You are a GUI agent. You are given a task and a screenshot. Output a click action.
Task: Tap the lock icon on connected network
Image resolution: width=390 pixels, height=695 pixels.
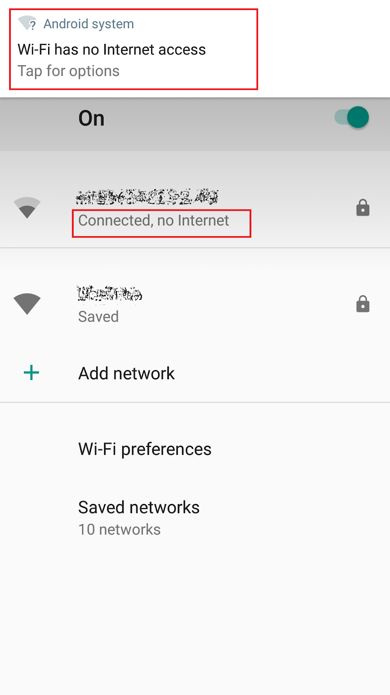tap(363, 208)
